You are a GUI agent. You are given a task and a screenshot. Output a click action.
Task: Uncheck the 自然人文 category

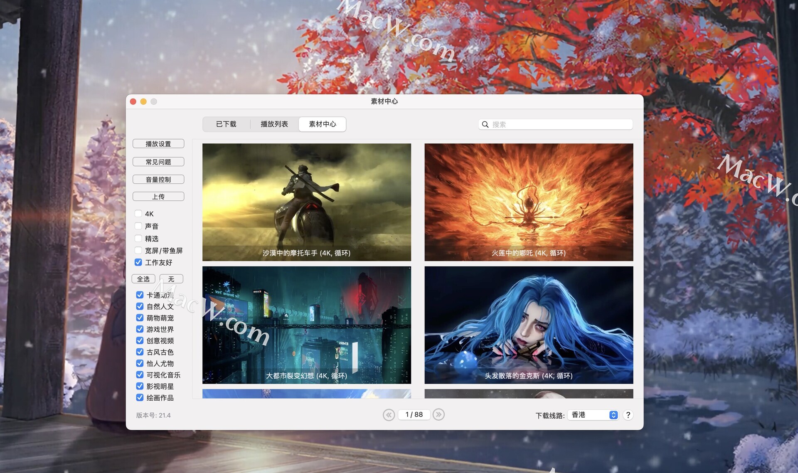coord(140,306)
